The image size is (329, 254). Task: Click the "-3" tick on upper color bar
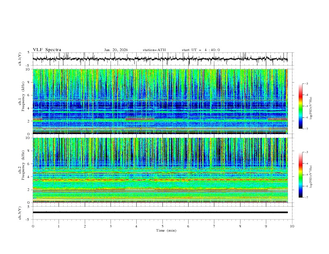(307, 83)
